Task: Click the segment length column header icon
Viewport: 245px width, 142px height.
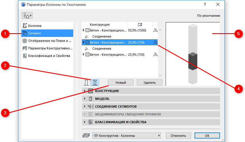Action: (140, 25)
